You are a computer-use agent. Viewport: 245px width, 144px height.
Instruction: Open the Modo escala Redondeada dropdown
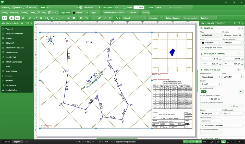211,77
